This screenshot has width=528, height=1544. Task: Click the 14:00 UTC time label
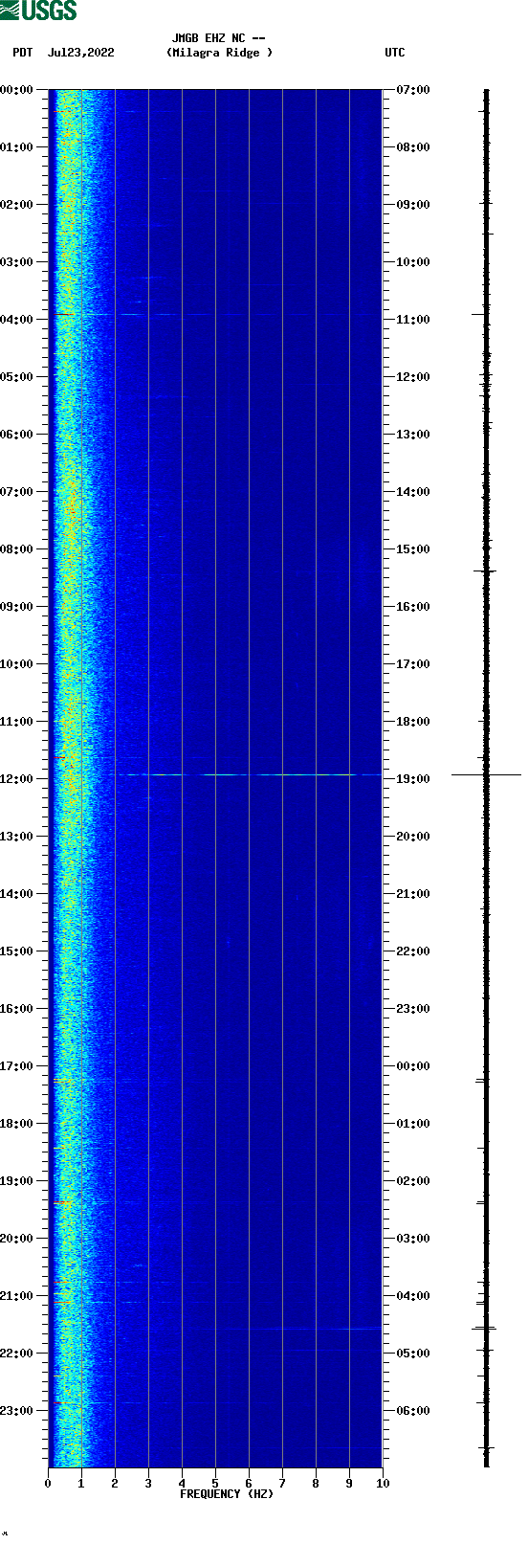412,492
